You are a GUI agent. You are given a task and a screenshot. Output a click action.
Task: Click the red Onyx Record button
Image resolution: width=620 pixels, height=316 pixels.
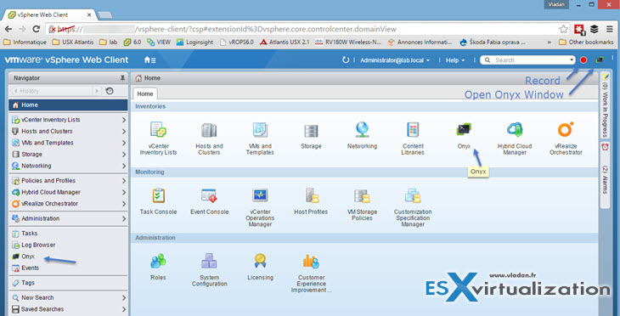pos(583,60)
